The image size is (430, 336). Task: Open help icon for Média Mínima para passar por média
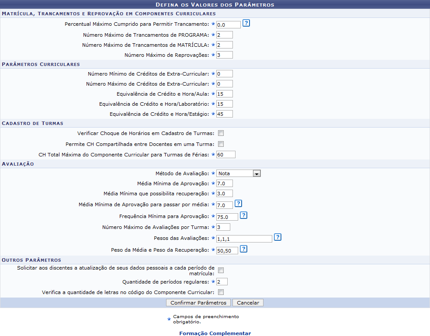238,204
